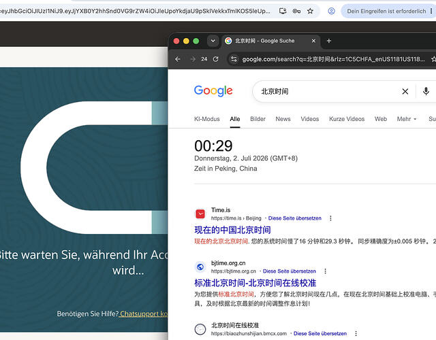
Task: Switch to KI-Modus tab
Action: pyautogui.click(x=207, y=119)
